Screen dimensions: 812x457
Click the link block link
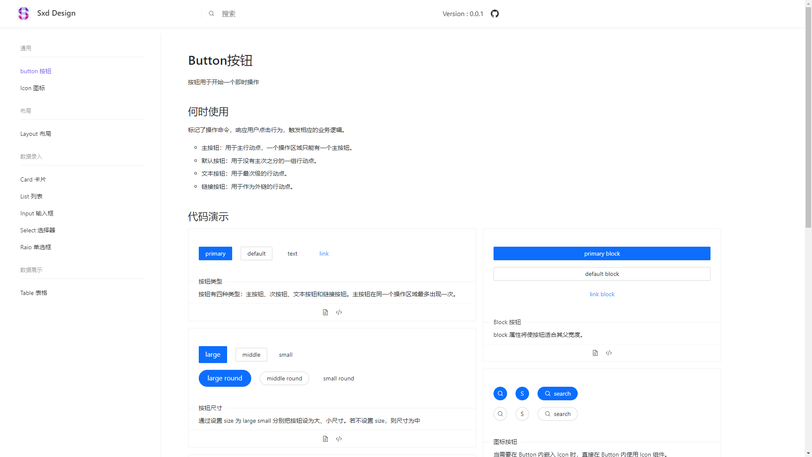pos(602,294)
